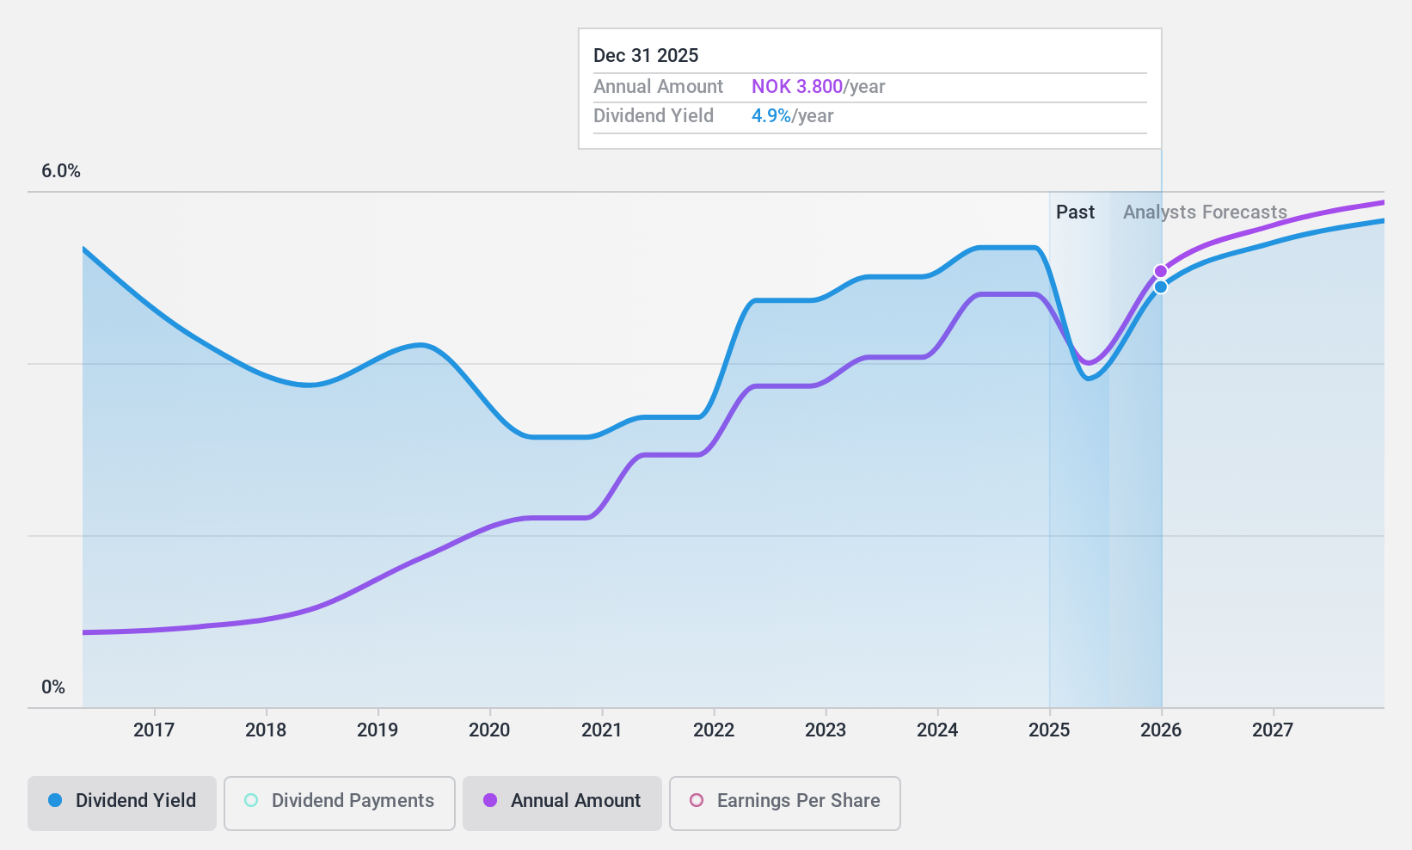Click the hollow circle in Earnings Per Share legend
Screen dimensions: 1412x850
[697, 800]
